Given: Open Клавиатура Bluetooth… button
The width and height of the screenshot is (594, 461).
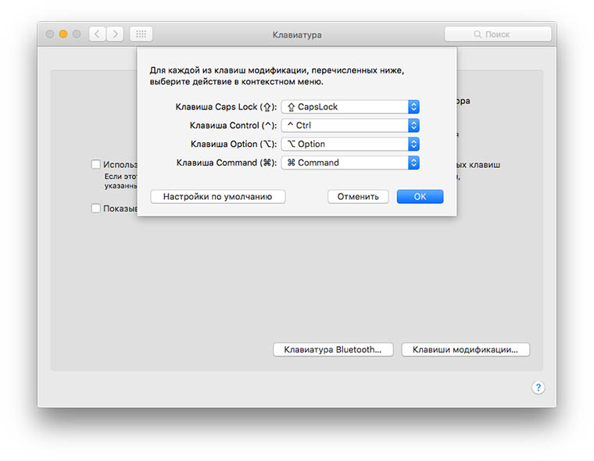Looking at the screenshot, I should point(333,349).
